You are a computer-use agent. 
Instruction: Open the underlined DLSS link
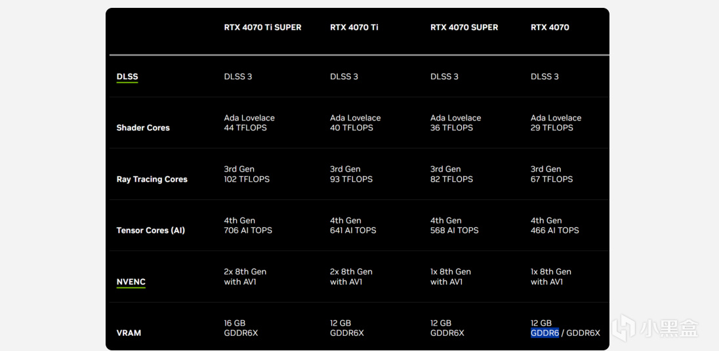tap(127, 77)
